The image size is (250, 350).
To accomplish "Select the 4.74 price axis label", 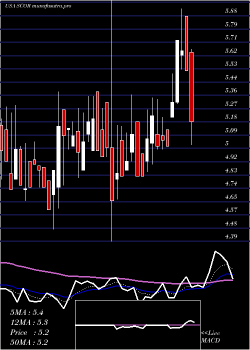I will coord(231,183).
